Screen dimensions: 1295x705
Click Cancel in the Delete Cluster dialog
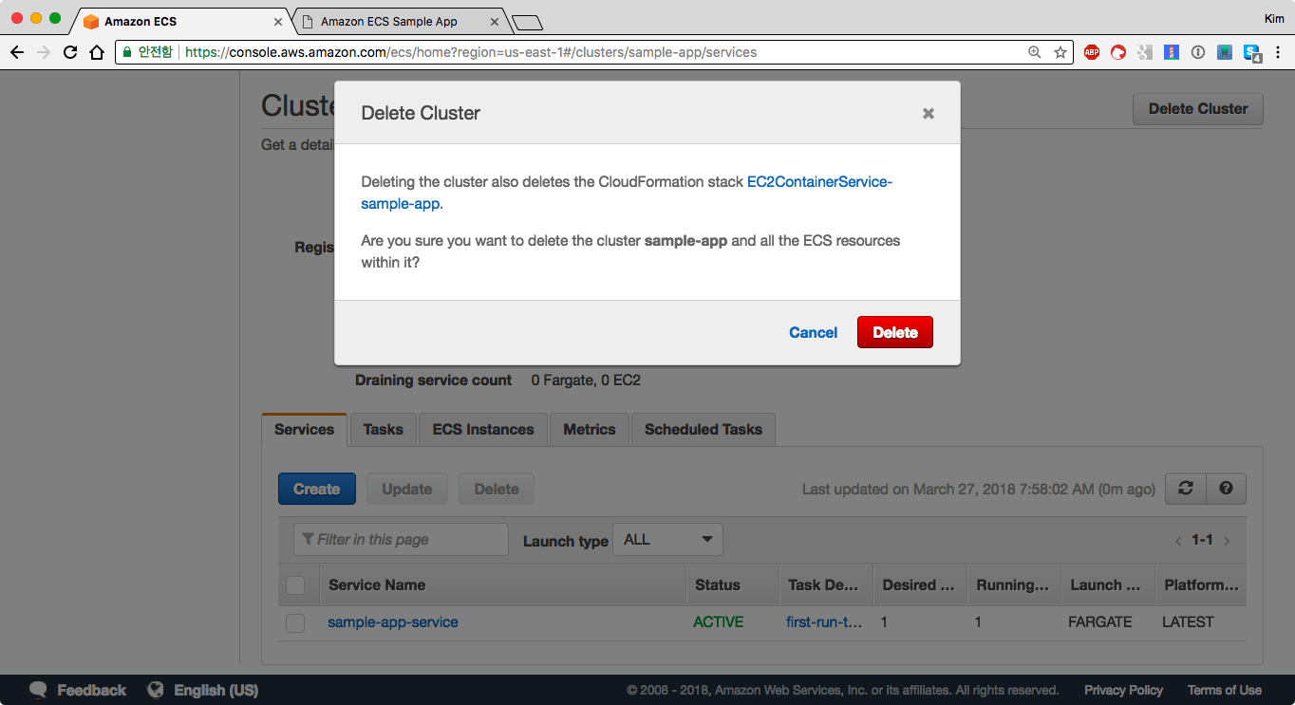point(813,332)
